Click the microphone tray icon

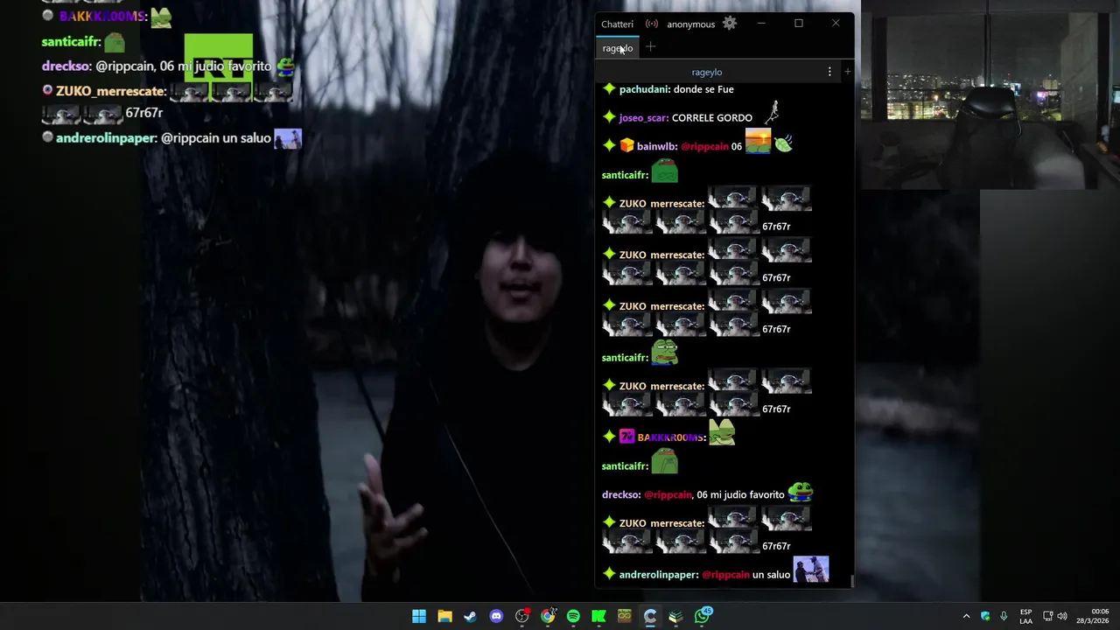tap(1004, 616)
